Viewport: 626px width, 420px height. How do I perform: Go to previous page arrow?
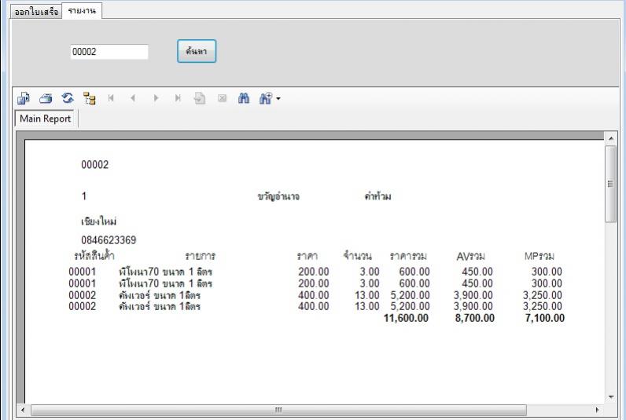pyautogui.click(x=133, y=98)
